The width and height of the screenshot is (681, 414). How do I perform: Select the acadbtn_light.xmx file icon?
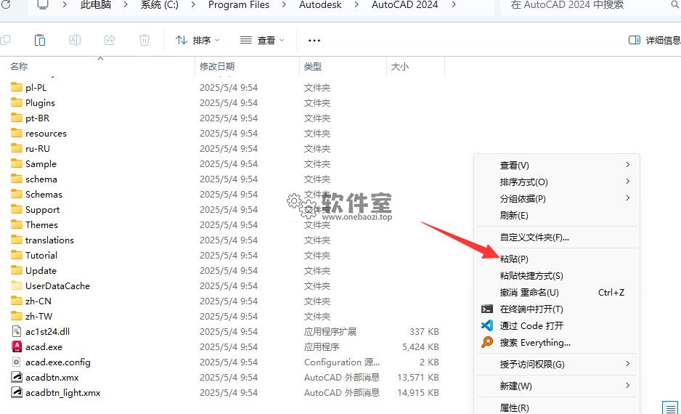click(x=17, y=392)
